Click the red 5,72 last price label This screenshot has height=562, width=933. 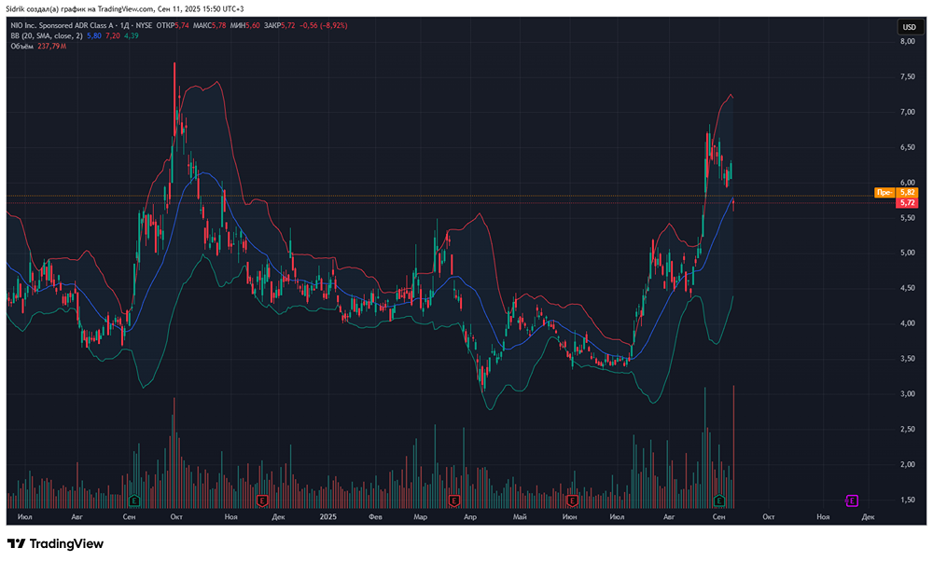pos(907,202)
